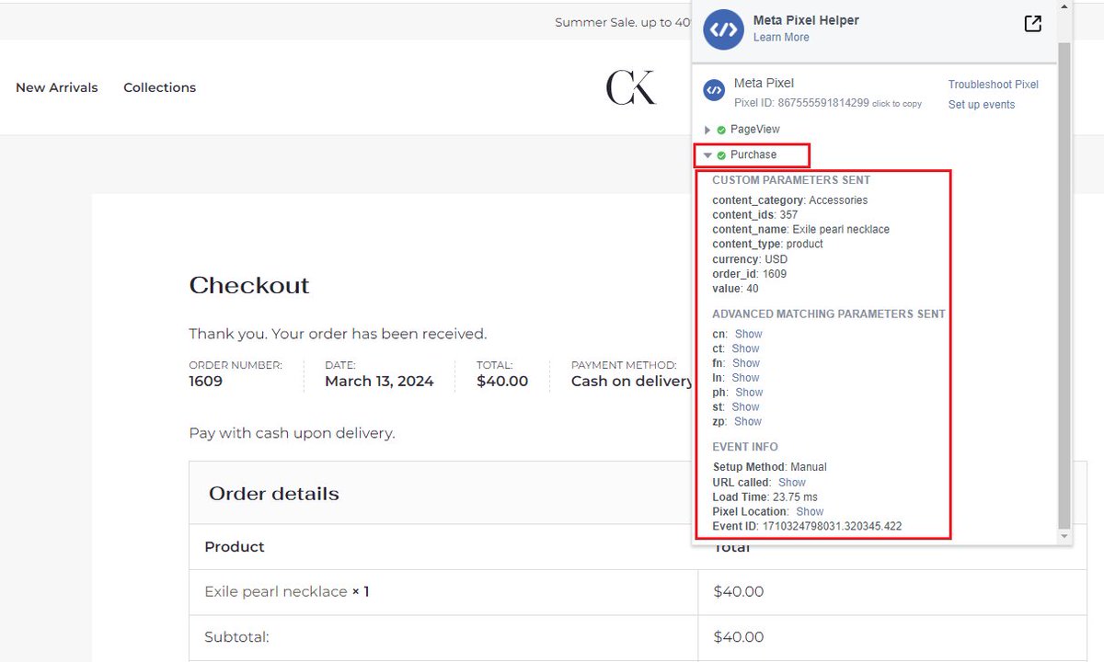Screen dimensions: 1104x662
Task: Click the CK store logo
Action: click(x=631, y=87)
